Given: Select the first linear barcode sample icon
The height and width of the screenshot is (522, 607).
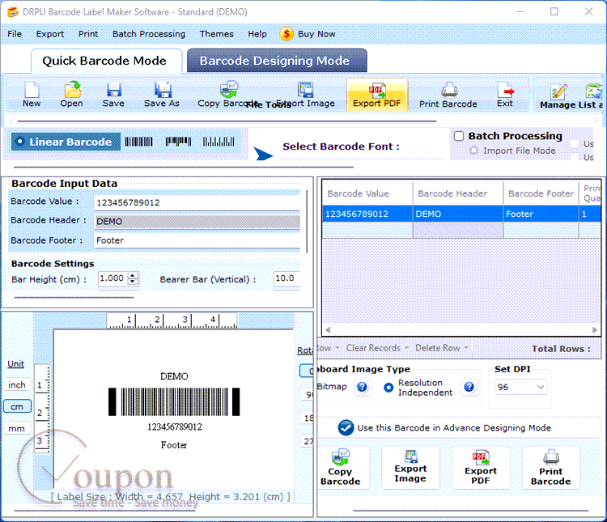Looking at the screenshot, I should 138,142.
